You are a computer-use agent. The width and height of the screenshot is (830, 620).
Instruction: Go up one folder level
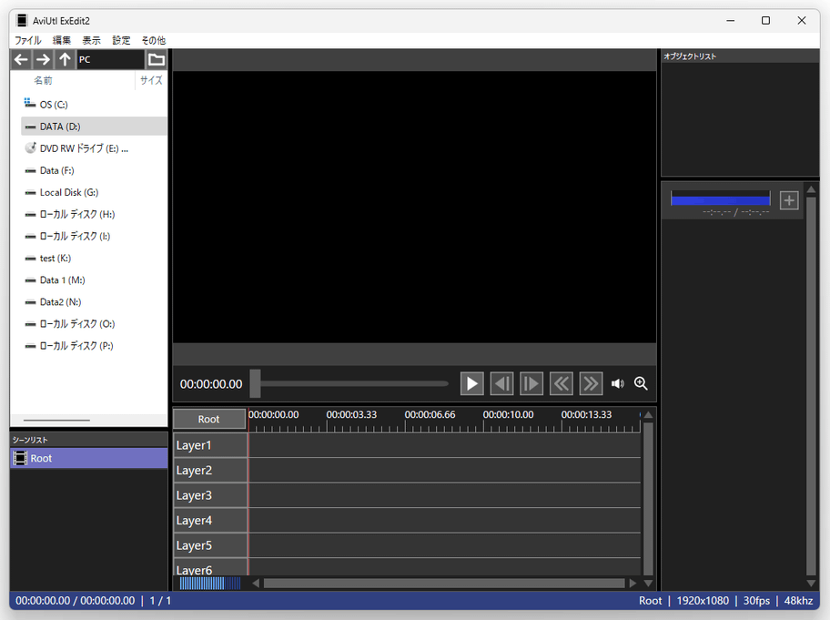point(65,59)
